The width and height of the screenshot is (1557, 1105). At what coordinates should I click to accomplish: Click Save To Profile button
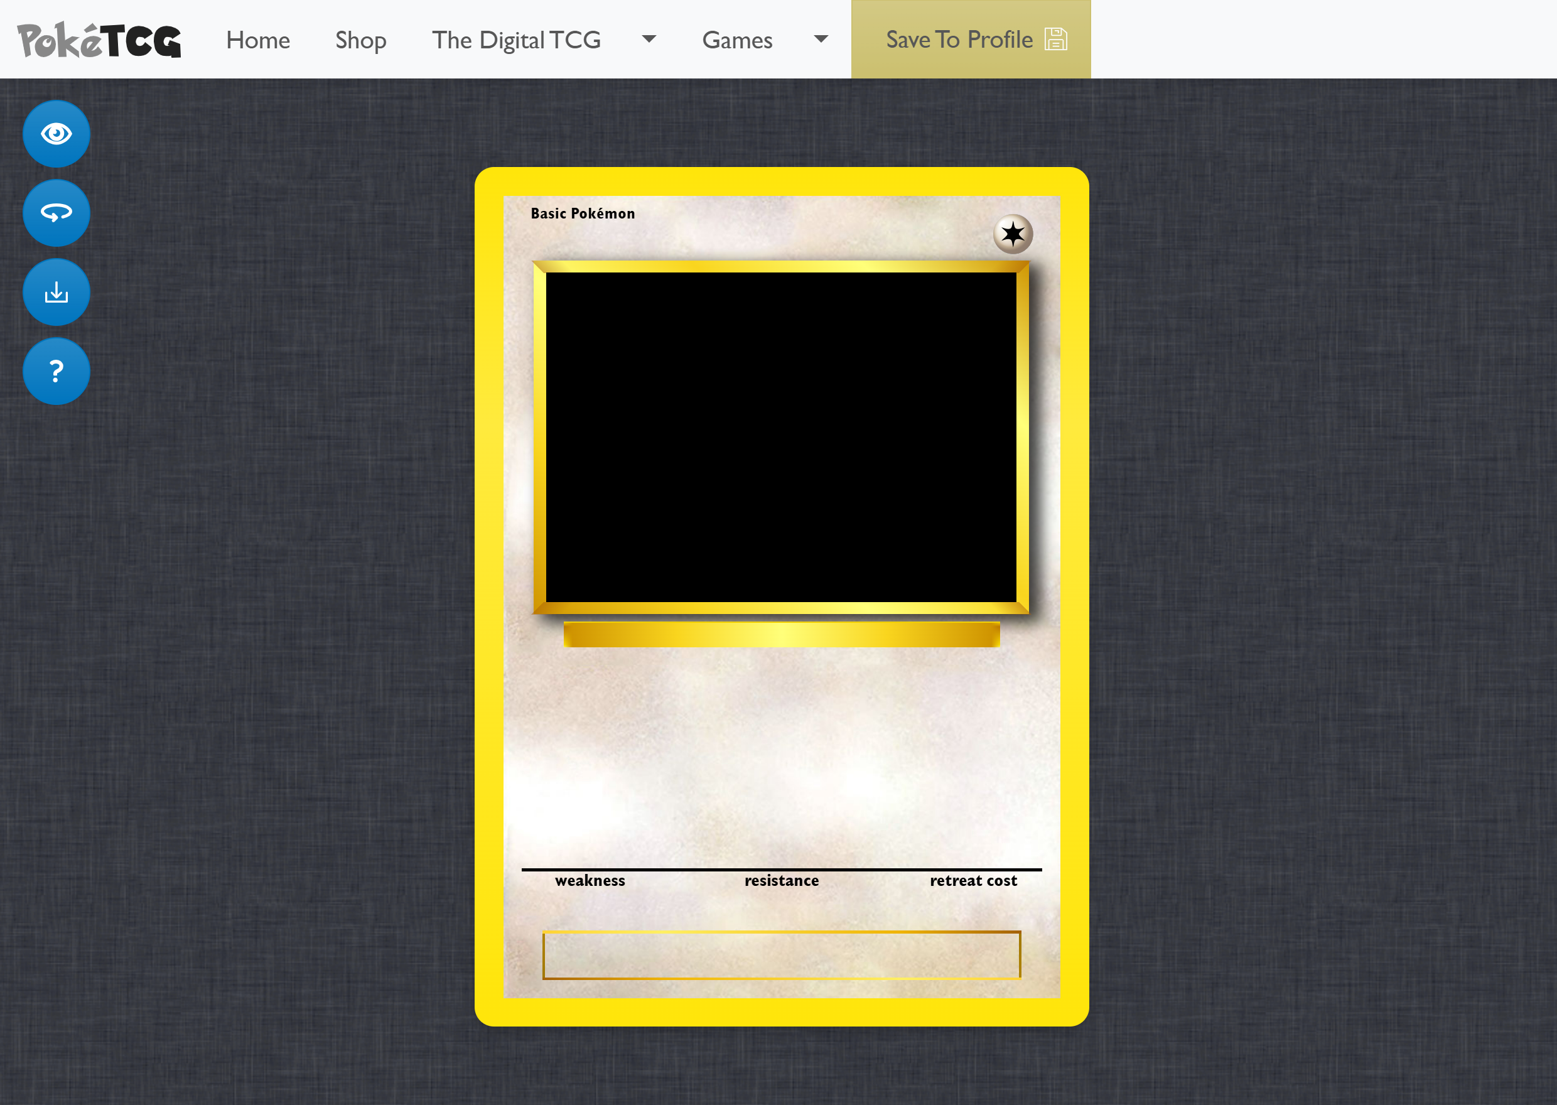pyautogui.click(x=971, y=40)
